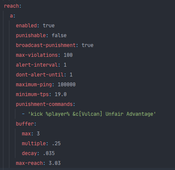Click the alert-interval value
Screen dimensions: 175x170
(65, 65)
